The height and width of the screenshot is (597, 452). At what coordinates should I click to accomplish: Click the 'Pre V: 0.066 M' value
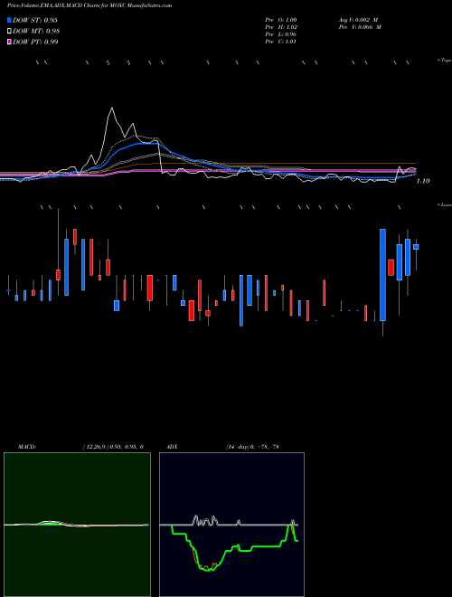tap(360, 27)
